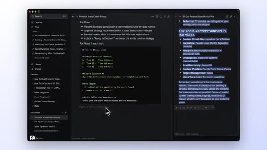Go forward in the 30-Day Action Plan pane
267x150 pixels.
180,17
